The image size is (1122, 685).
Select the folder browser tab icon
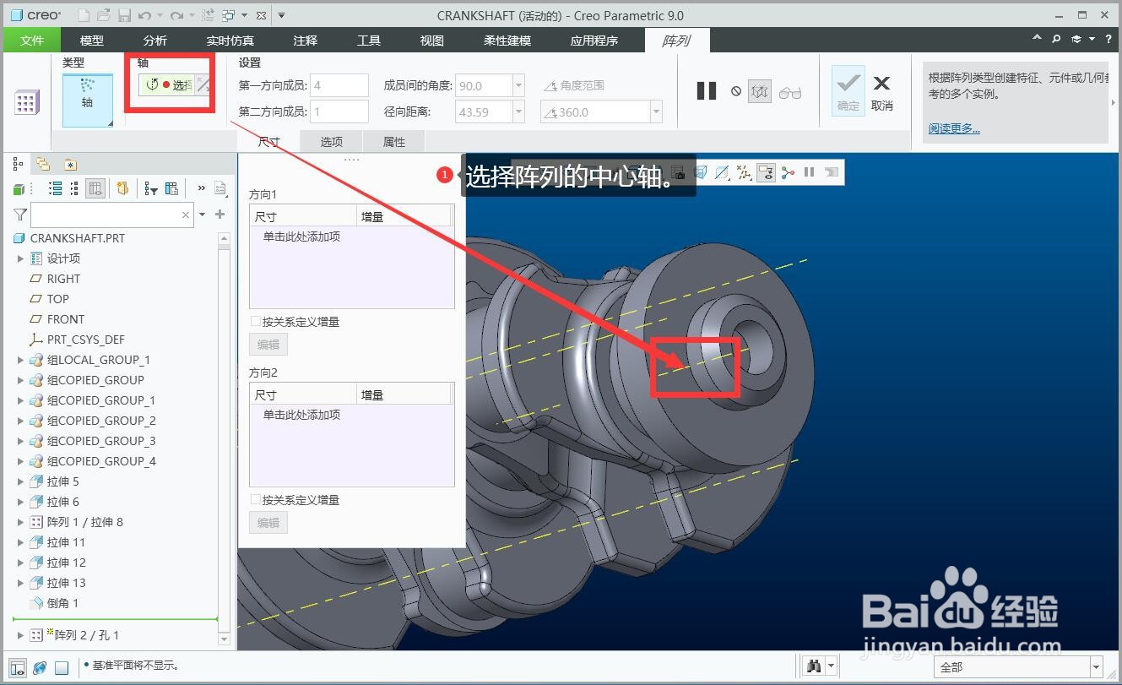(x=43, y=164)
